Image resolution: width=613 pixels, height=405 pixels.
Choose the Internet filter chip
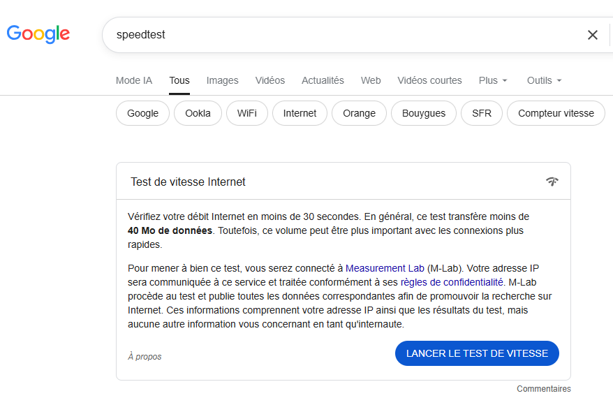tap(300, 113)
